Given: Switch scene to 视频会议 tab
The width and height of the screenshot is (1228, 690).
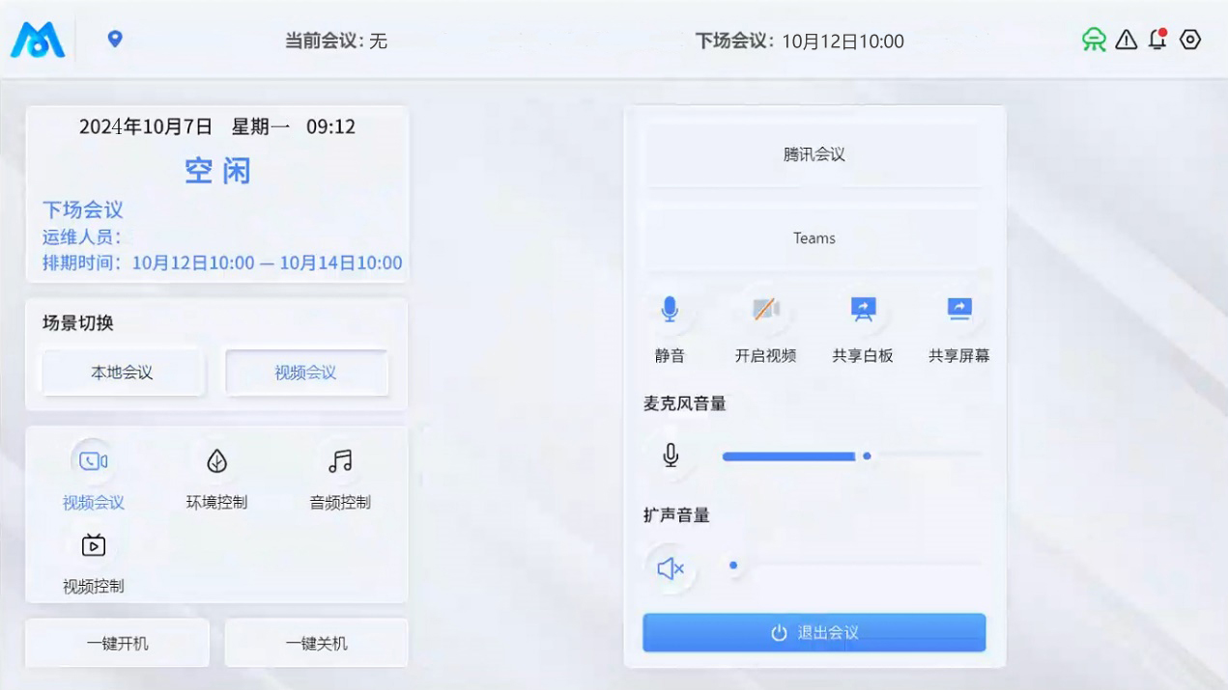Looking at the screenshot, I should [x=306, y=373].
